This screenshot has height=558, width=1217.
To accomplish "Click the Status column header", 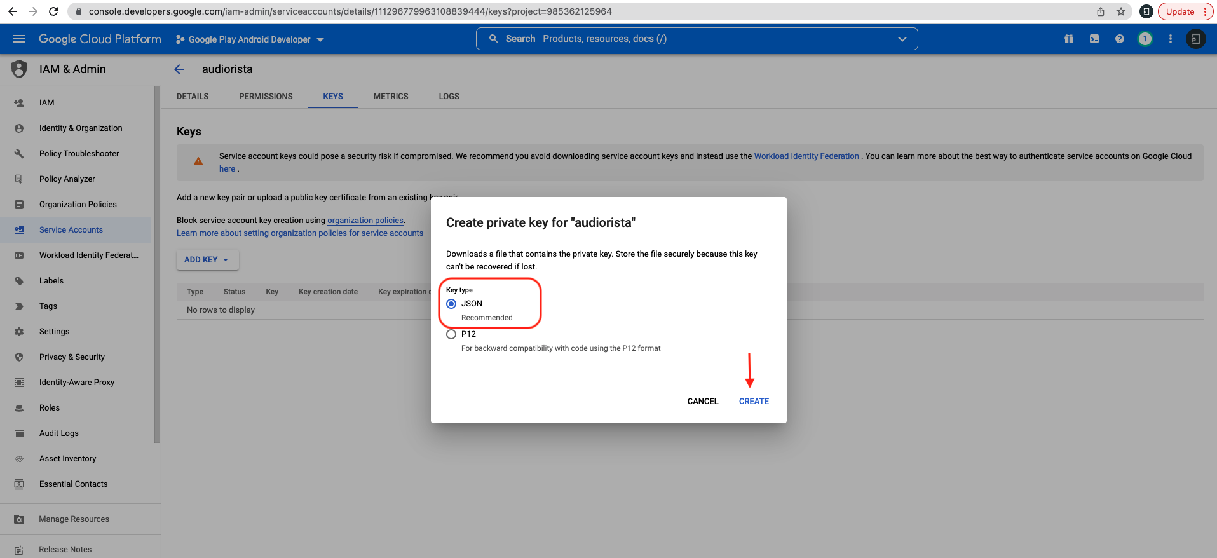I will tap(235, 292).
